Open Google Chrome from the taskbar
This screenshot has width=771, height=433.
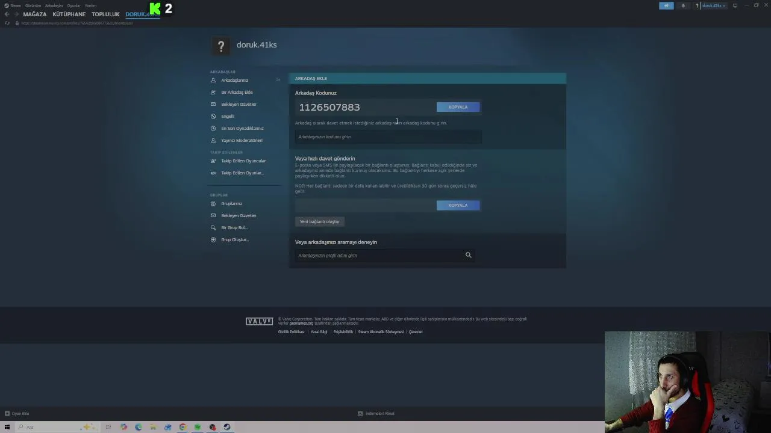[183, 427]
